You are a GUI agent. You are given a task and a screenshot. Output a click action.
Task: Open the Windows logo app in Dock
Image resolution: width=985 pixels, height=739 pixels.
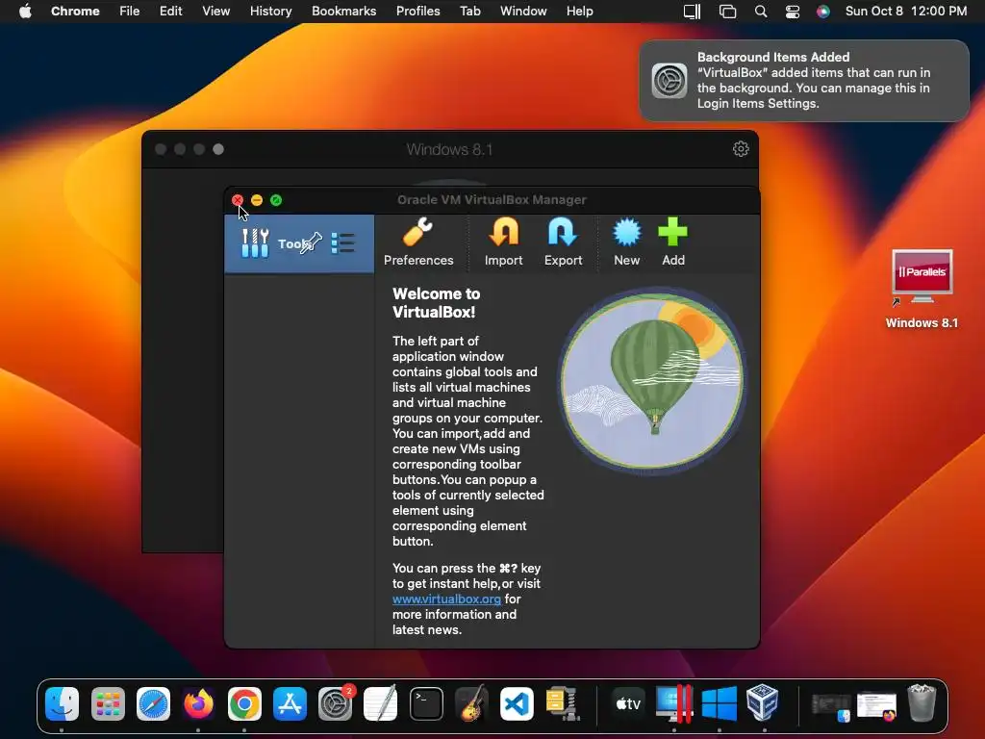(719, 703)
